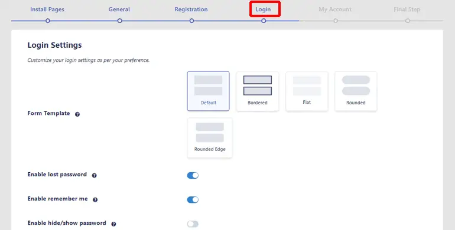The height and width of the screenshot is (230, 455).
Task: Click the progress dot under My Account
Action: pyautogui.click(x=336, y=21)
